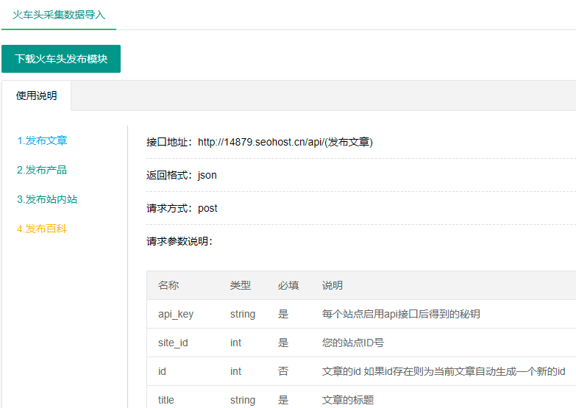Click the api_key description about 秘钥
The image size is (576, 408).
tap(401, 314)
